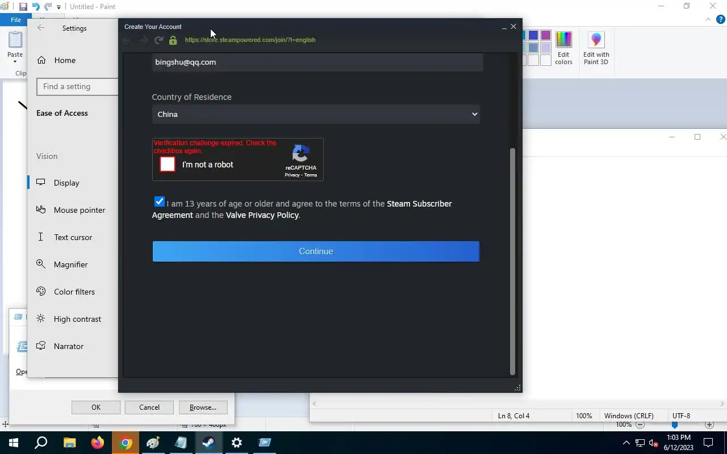Switch to Steam on the taskbar

[x=208, y=443]
